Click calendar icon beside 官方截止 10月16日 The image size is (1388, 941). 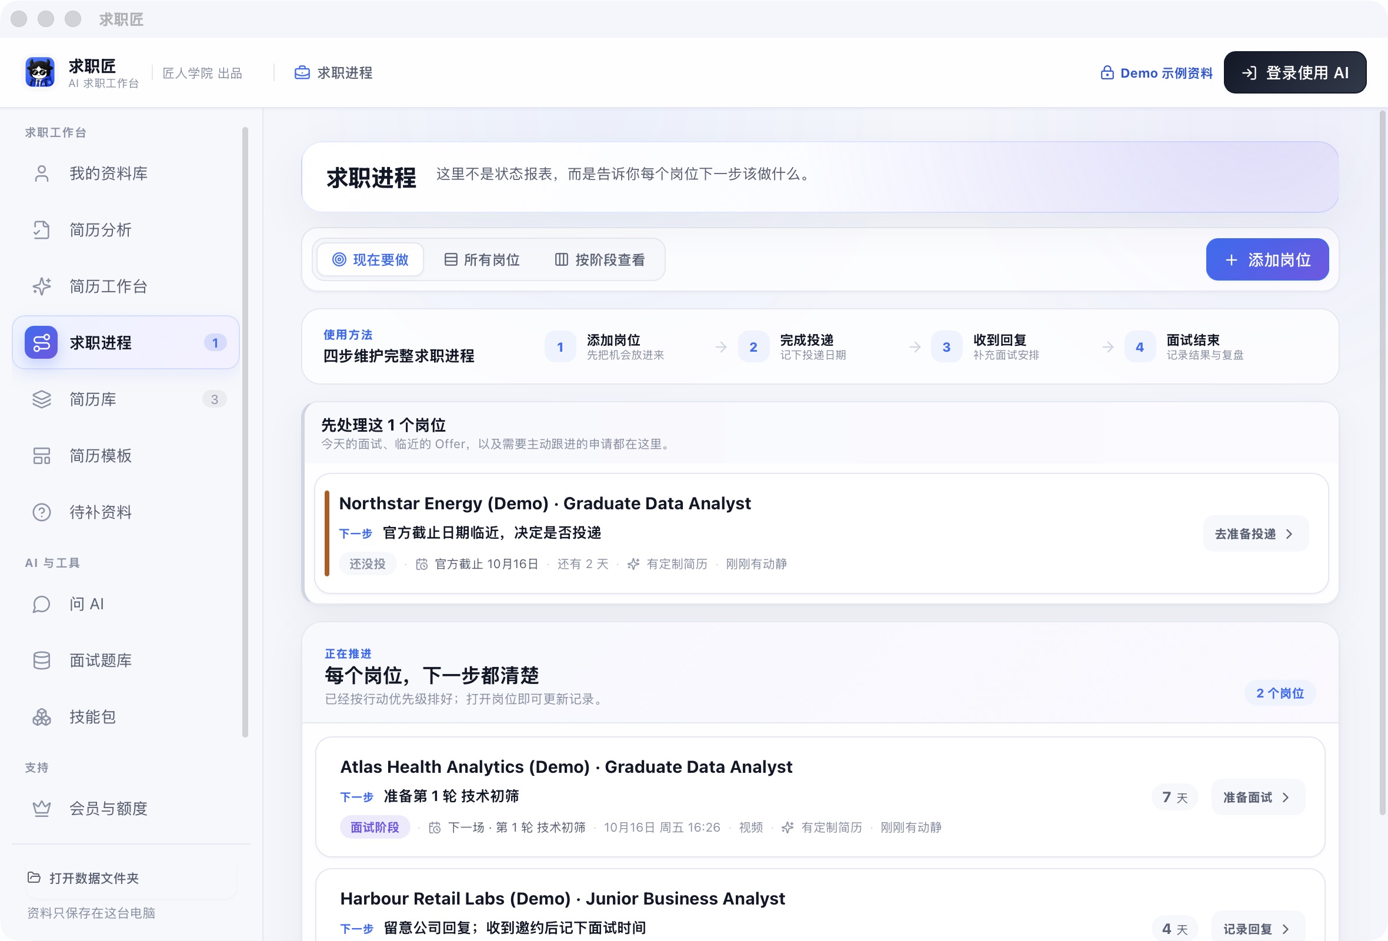[422, 564]
